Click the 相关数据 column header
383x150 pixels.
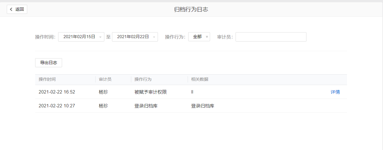click(200, 79)
